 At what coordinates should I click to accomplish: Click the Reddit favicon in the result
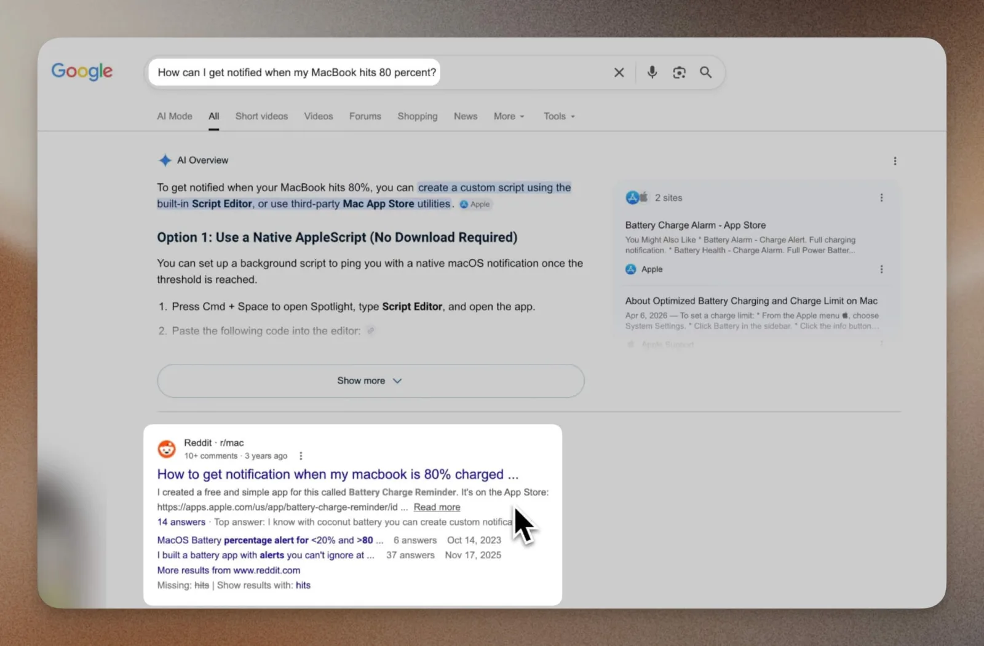167,449
